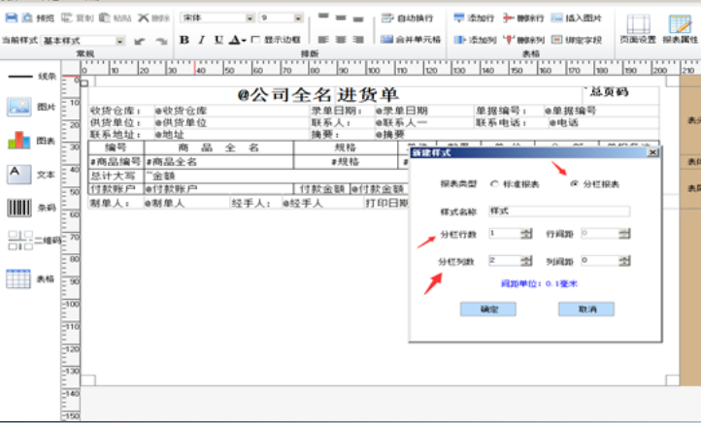Open 页面设置 page setup
This screenshot has width=701, height=423.
[x=637, y=29]
